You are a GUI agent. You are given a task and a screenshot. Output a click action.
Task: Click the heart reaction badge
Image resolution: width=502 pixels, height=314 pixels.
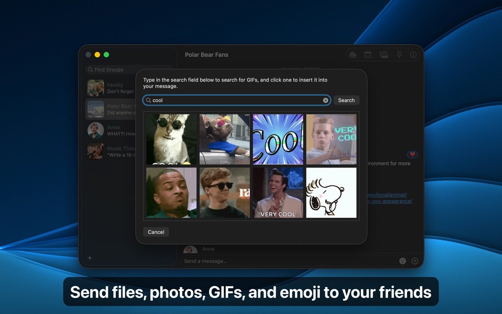(x=412, y=154)
